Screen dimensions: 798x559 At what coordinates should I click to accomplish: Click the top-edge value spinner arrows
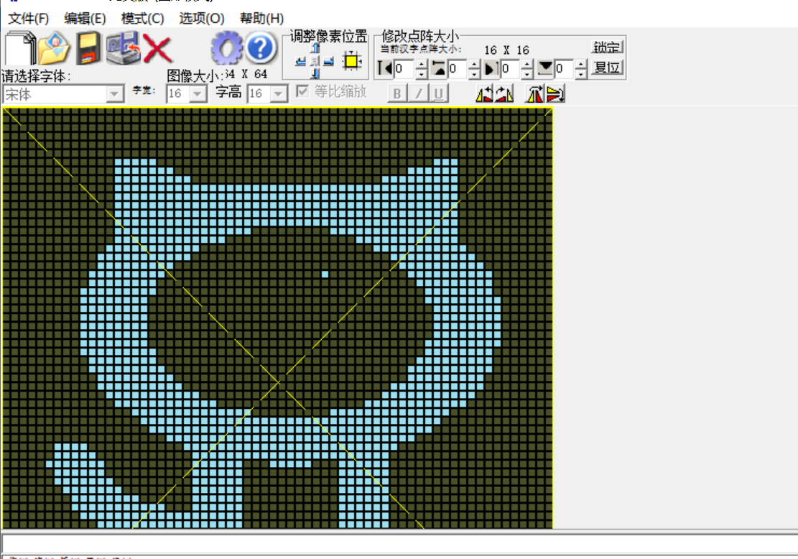click(474, 69)
